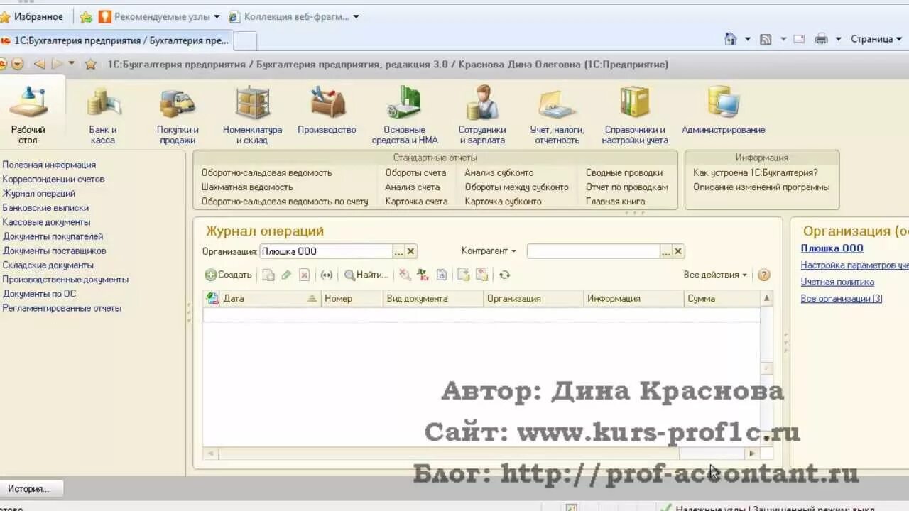Open the Анализ счета report
The width and height of the screenshot is (909, 511).
tap(413, 187)
